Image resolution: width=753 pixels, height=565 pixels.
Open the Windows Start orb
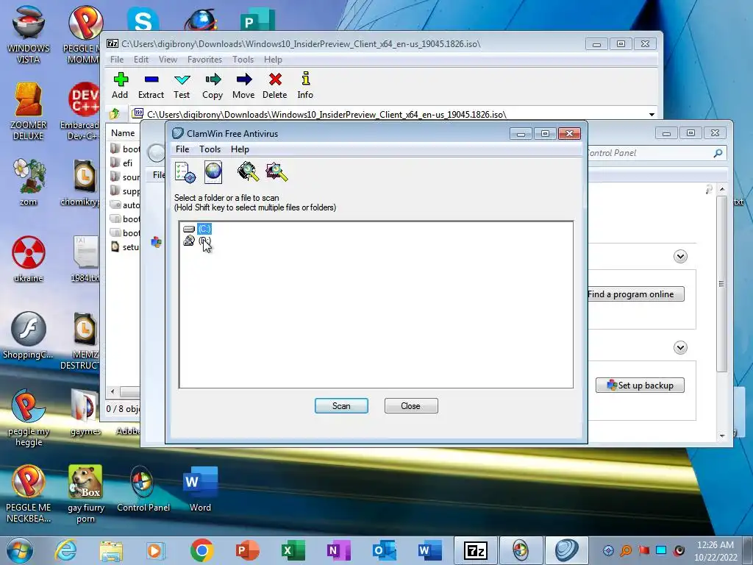point(20,550)
